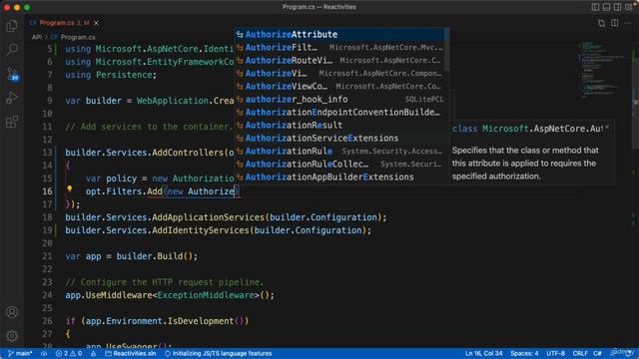Open the Search view in activity bar
This screenshot has height=359, width=639.
(12, 50)
